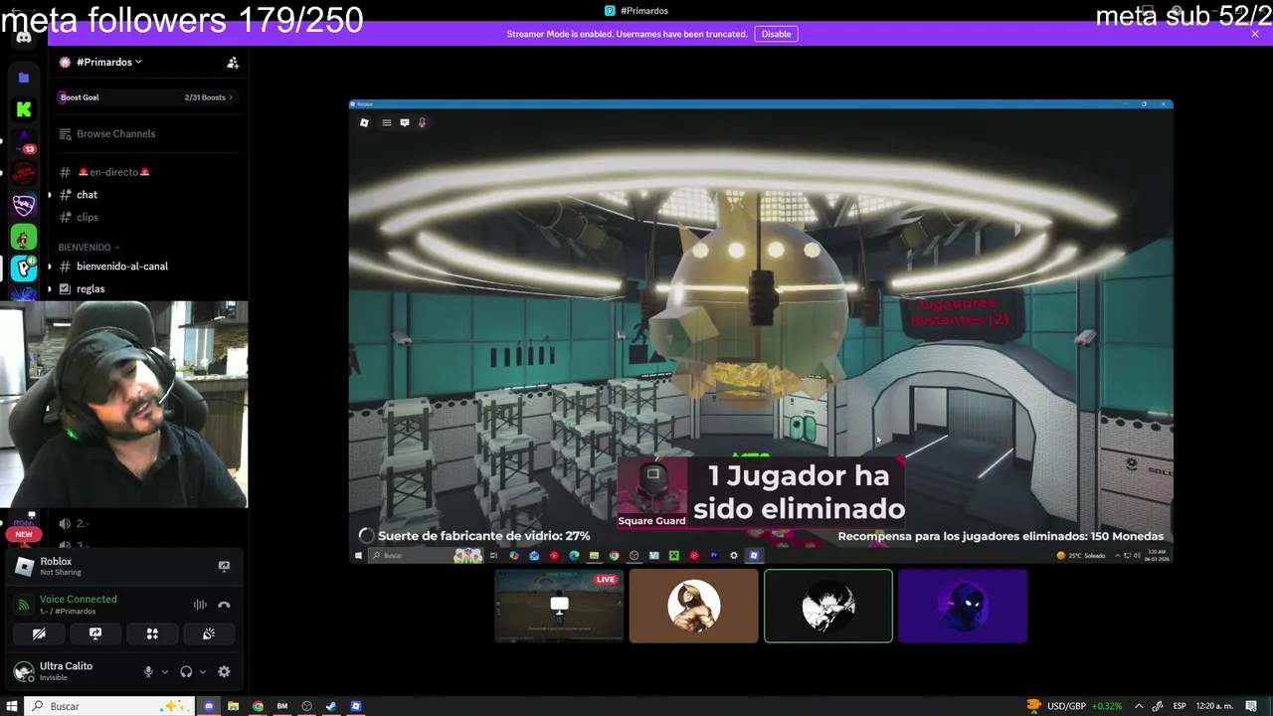Open the soundboard button
Viewport: 1273px width, 716px height.
pyautogui.click(x=209, y=633)
